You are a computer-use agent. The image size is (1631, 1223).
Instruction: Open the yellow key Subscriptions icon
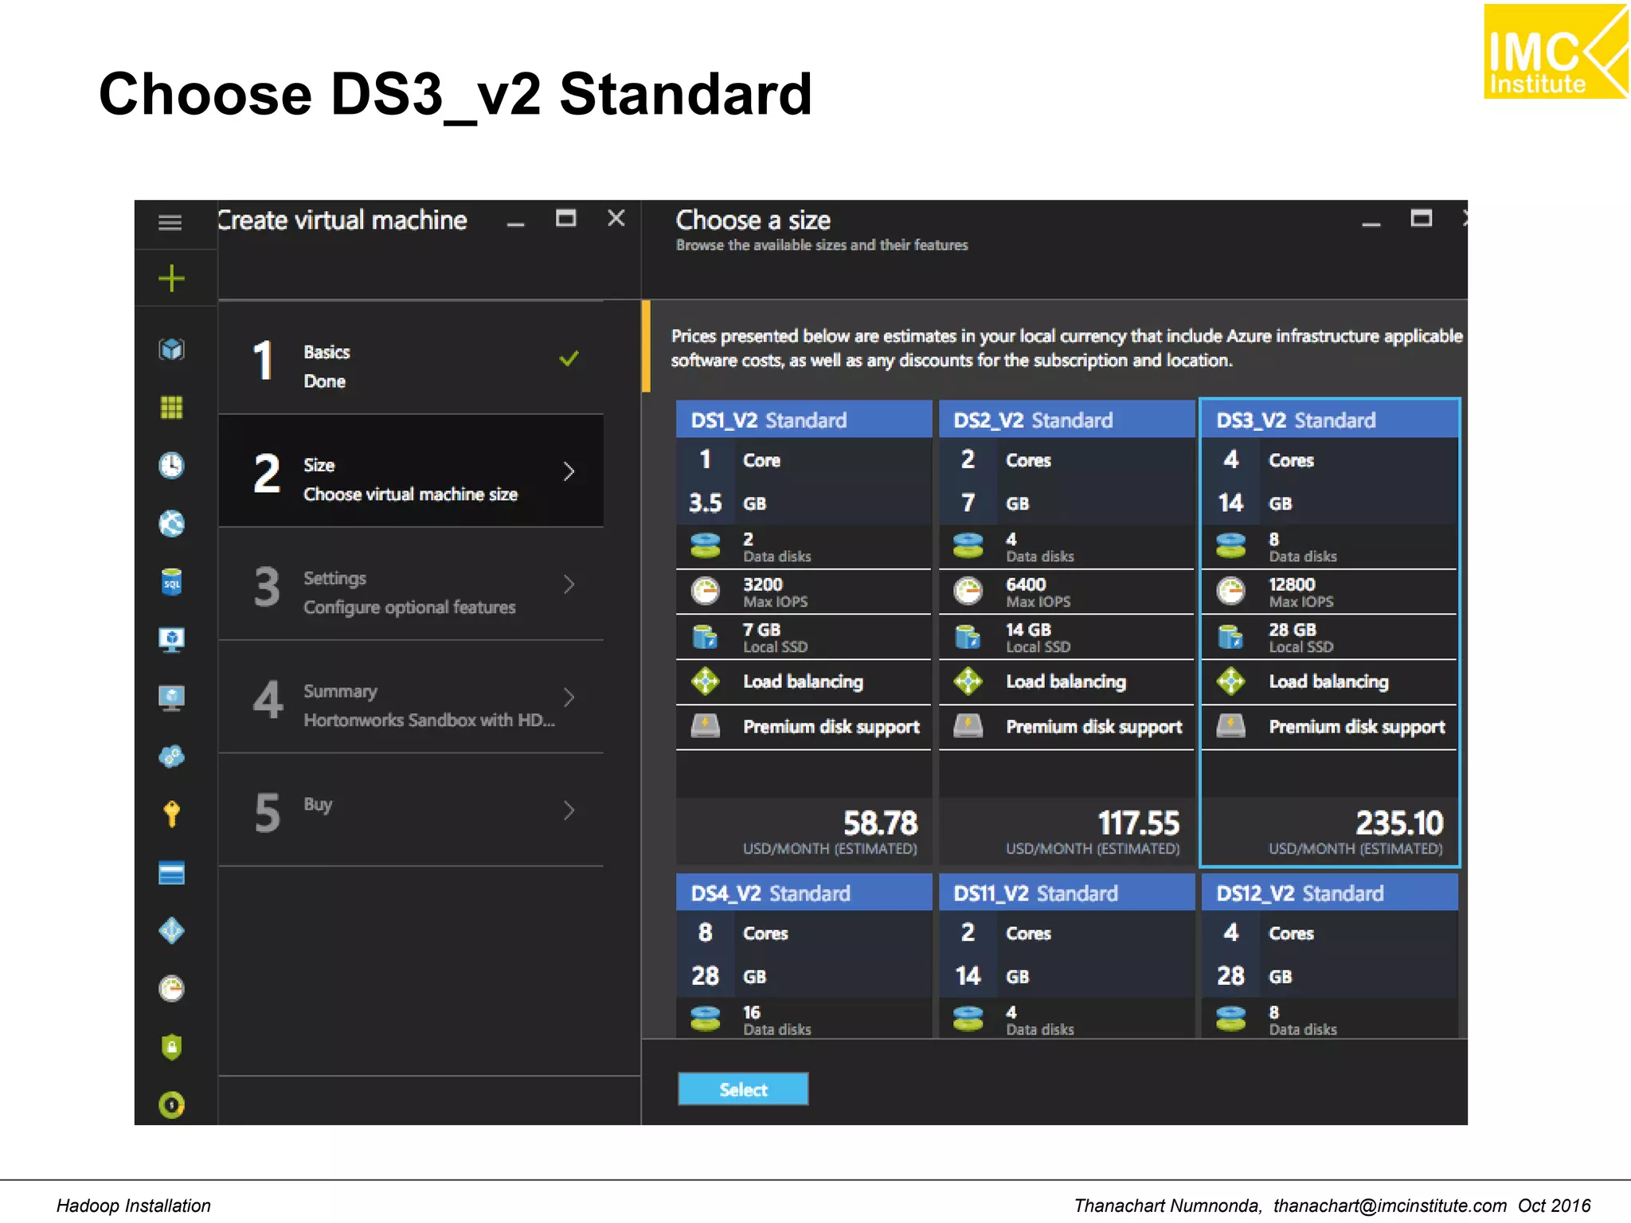click(x=171, y=814)
